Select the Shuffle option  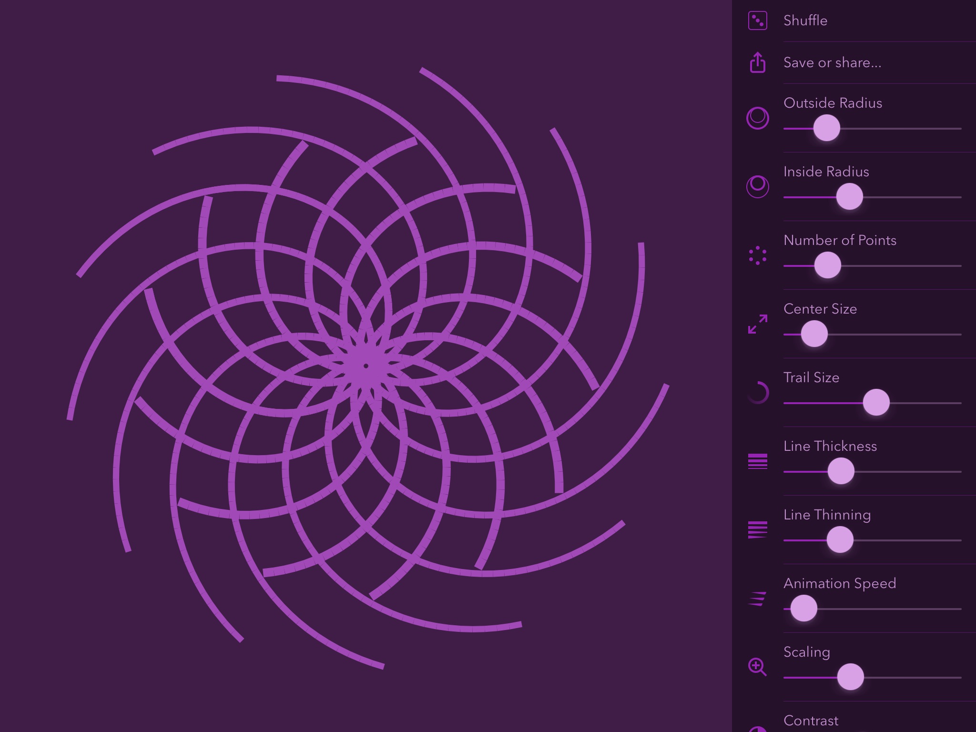(x=805, y=20)
